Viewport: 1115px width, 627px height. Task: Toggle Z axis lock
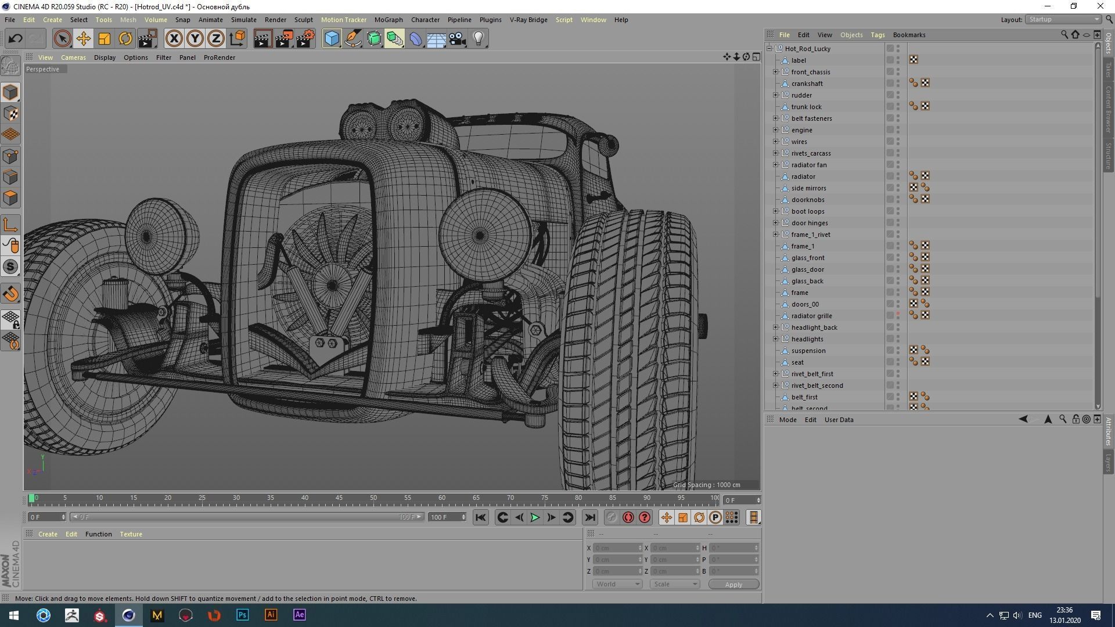pos(215,39)
